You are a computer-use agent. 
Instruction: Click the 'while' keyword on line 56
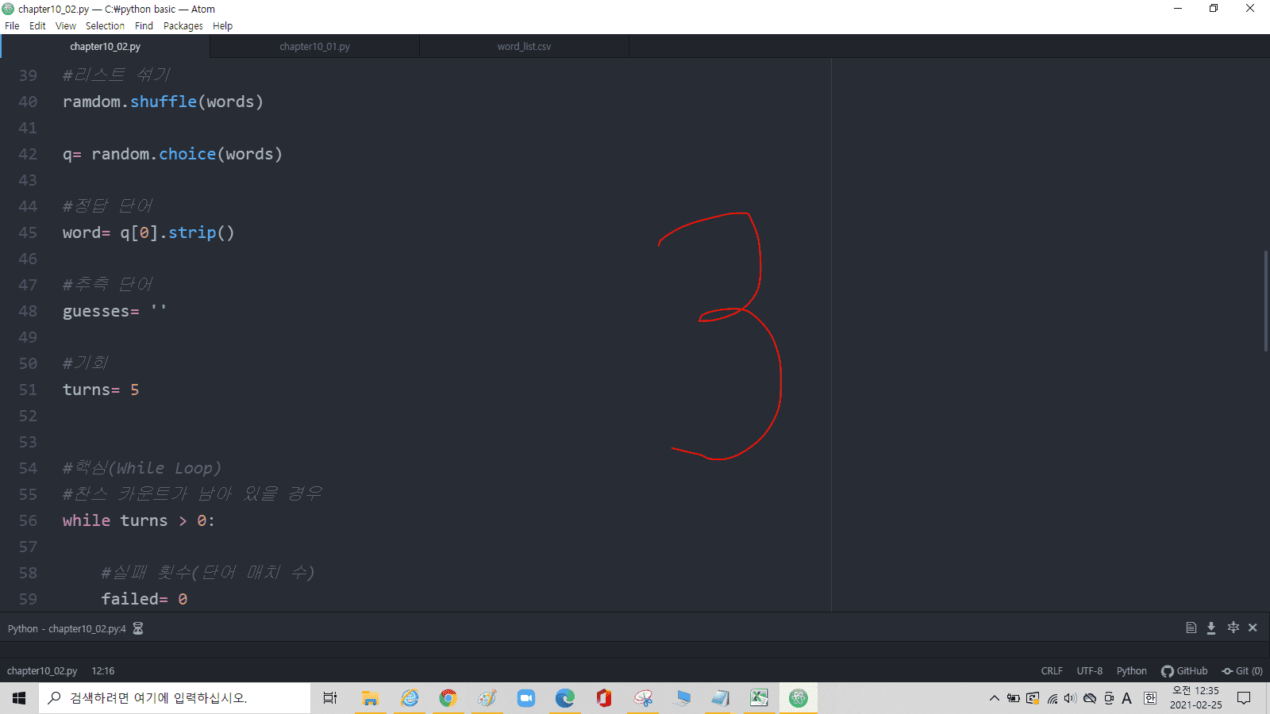pos(87,520)
